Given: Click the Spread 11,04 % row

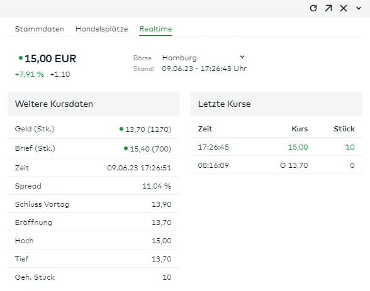Looking at the screenshot, I should pyautogui.click(x=93, y=186).
